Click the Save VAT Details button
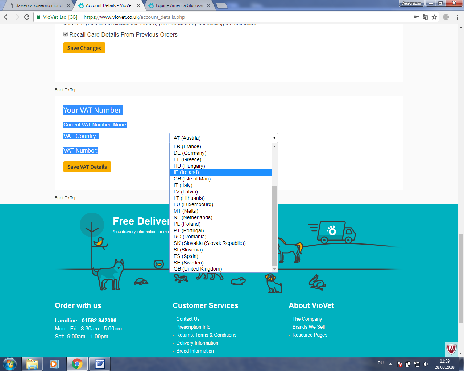The image size is (464, 371). click(87, 167)
